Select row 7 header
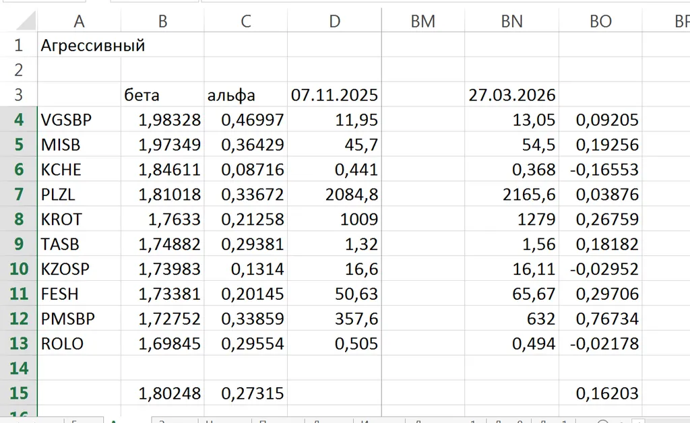 coord(18,194)
